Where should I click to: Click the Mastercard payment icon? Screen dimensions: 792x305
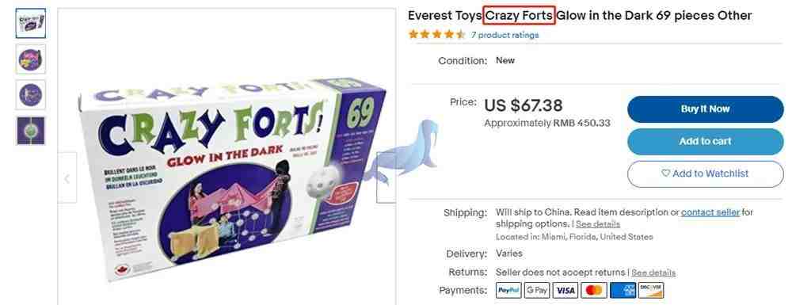coord(594,291)
